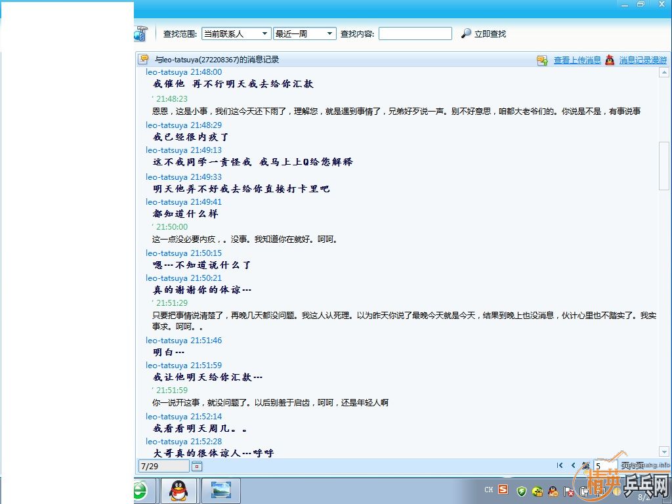Click the title 与leo-tatsuya(272208367)的消息记录
672x504 pixels.
(x=217, y=60)
